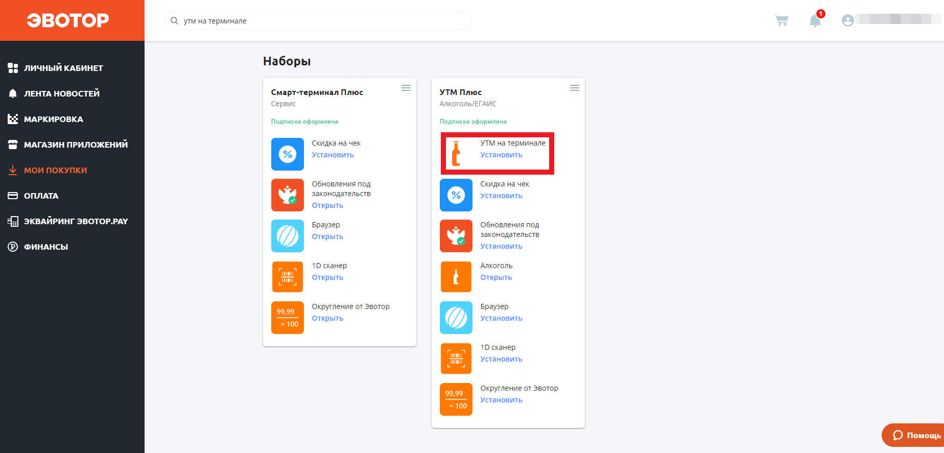Open the Смарт-терминал Плюс card menu
Image resolution: width=944 pixels, height=453 pixels.
pos(406,88)
